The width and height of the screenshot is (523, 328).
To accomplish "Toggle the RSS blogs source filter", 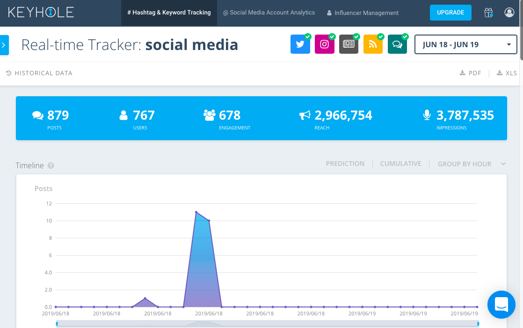I will coord(373,44).
